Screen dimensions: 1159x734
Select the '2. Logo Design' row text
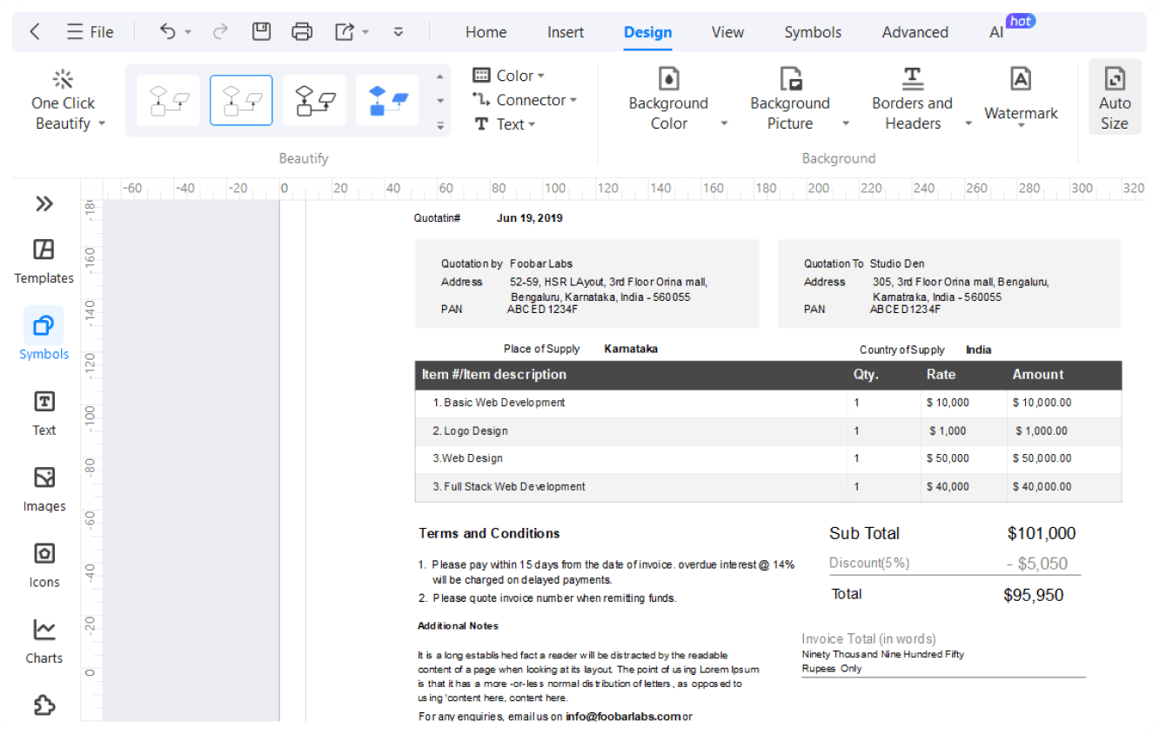coord(470,431)
